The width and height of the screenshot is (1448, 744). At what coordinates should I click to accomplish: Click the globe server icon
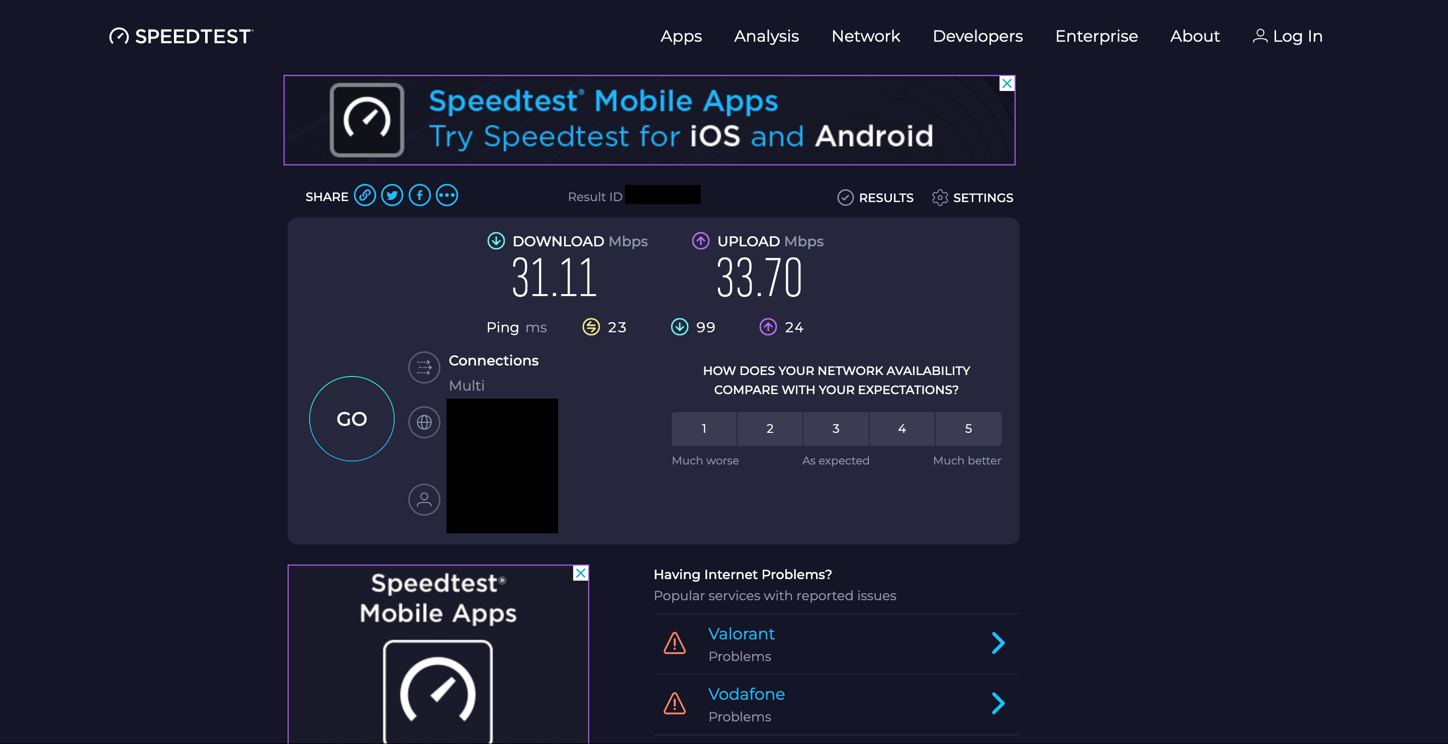pyautogui.click(x=424, y=422)
